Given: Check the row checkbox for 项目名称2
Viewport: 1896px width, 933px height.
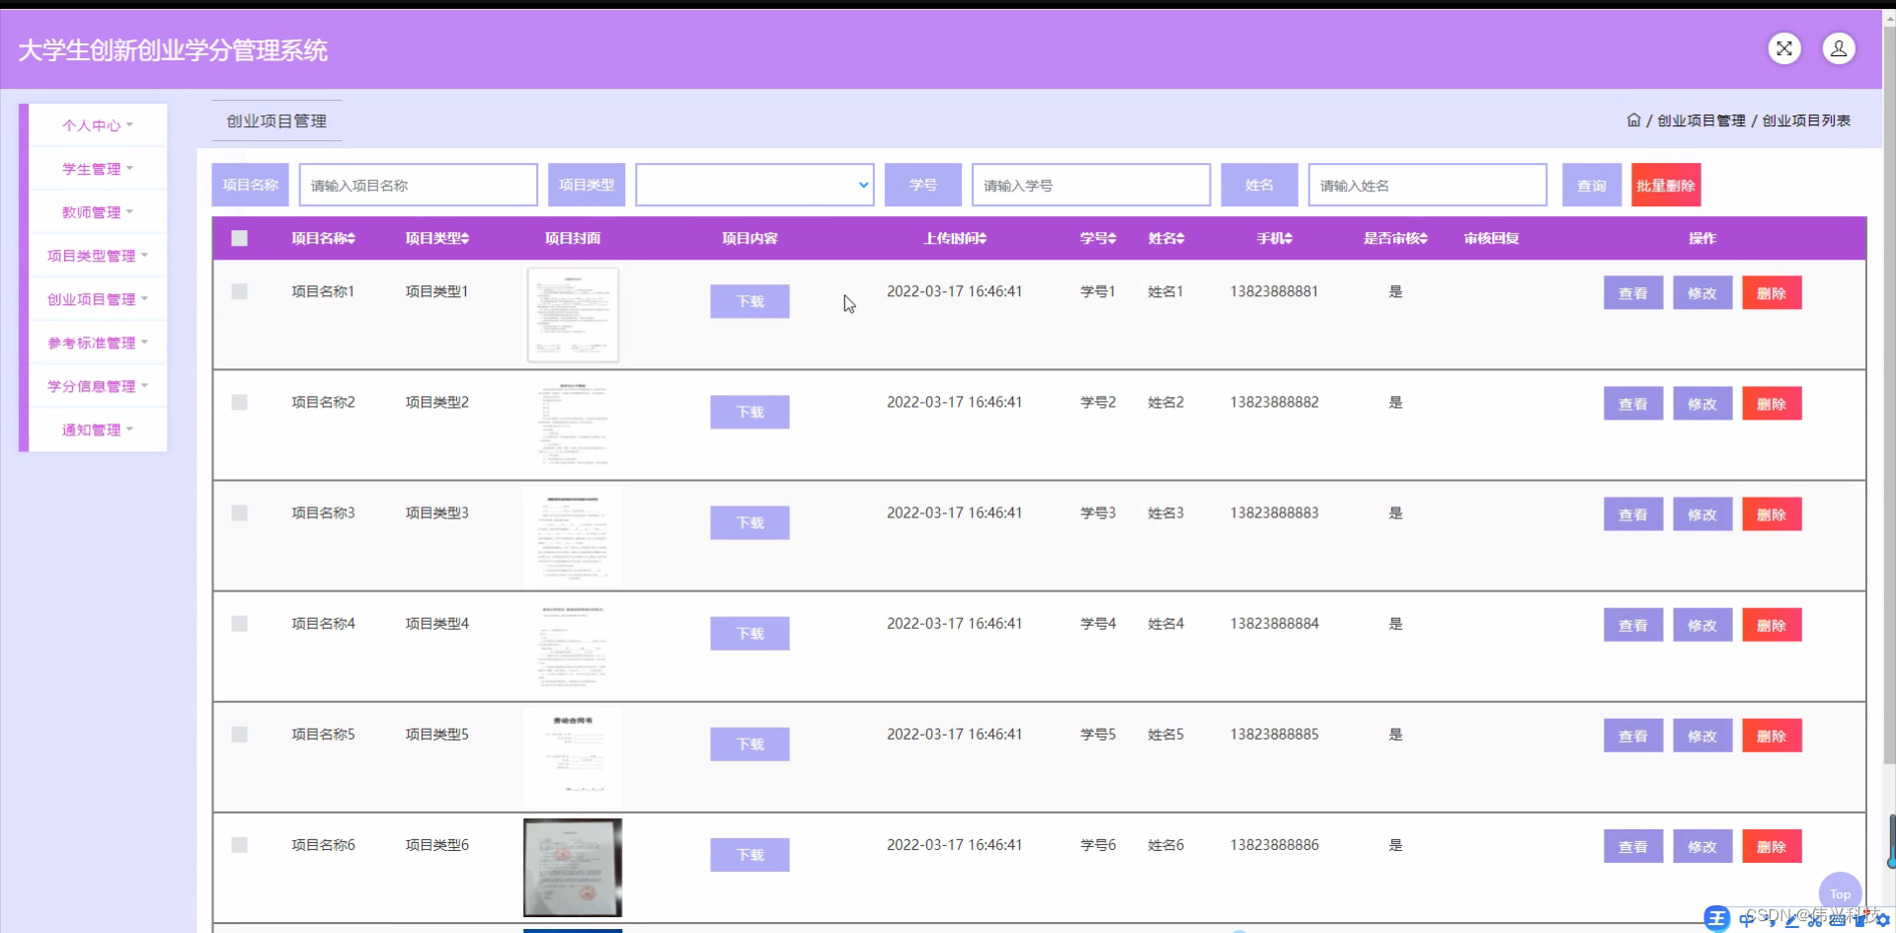Looking at the screenshot, I should click(239, 402).
